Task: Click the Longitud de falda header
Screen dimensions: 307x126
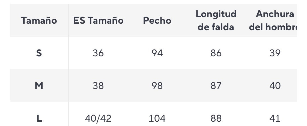Action: pos(216,21)
